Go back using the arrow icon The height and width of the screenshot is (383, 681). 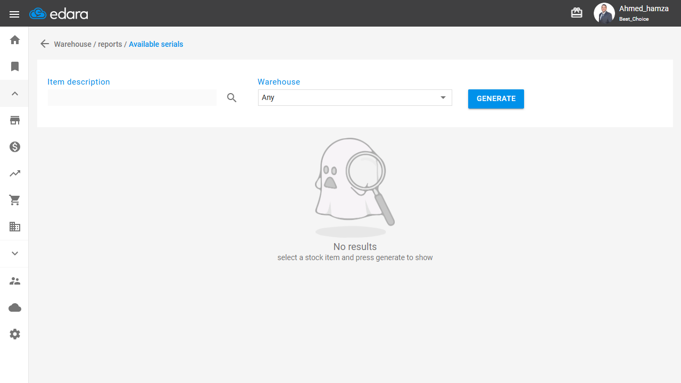(x=45, y=44)
